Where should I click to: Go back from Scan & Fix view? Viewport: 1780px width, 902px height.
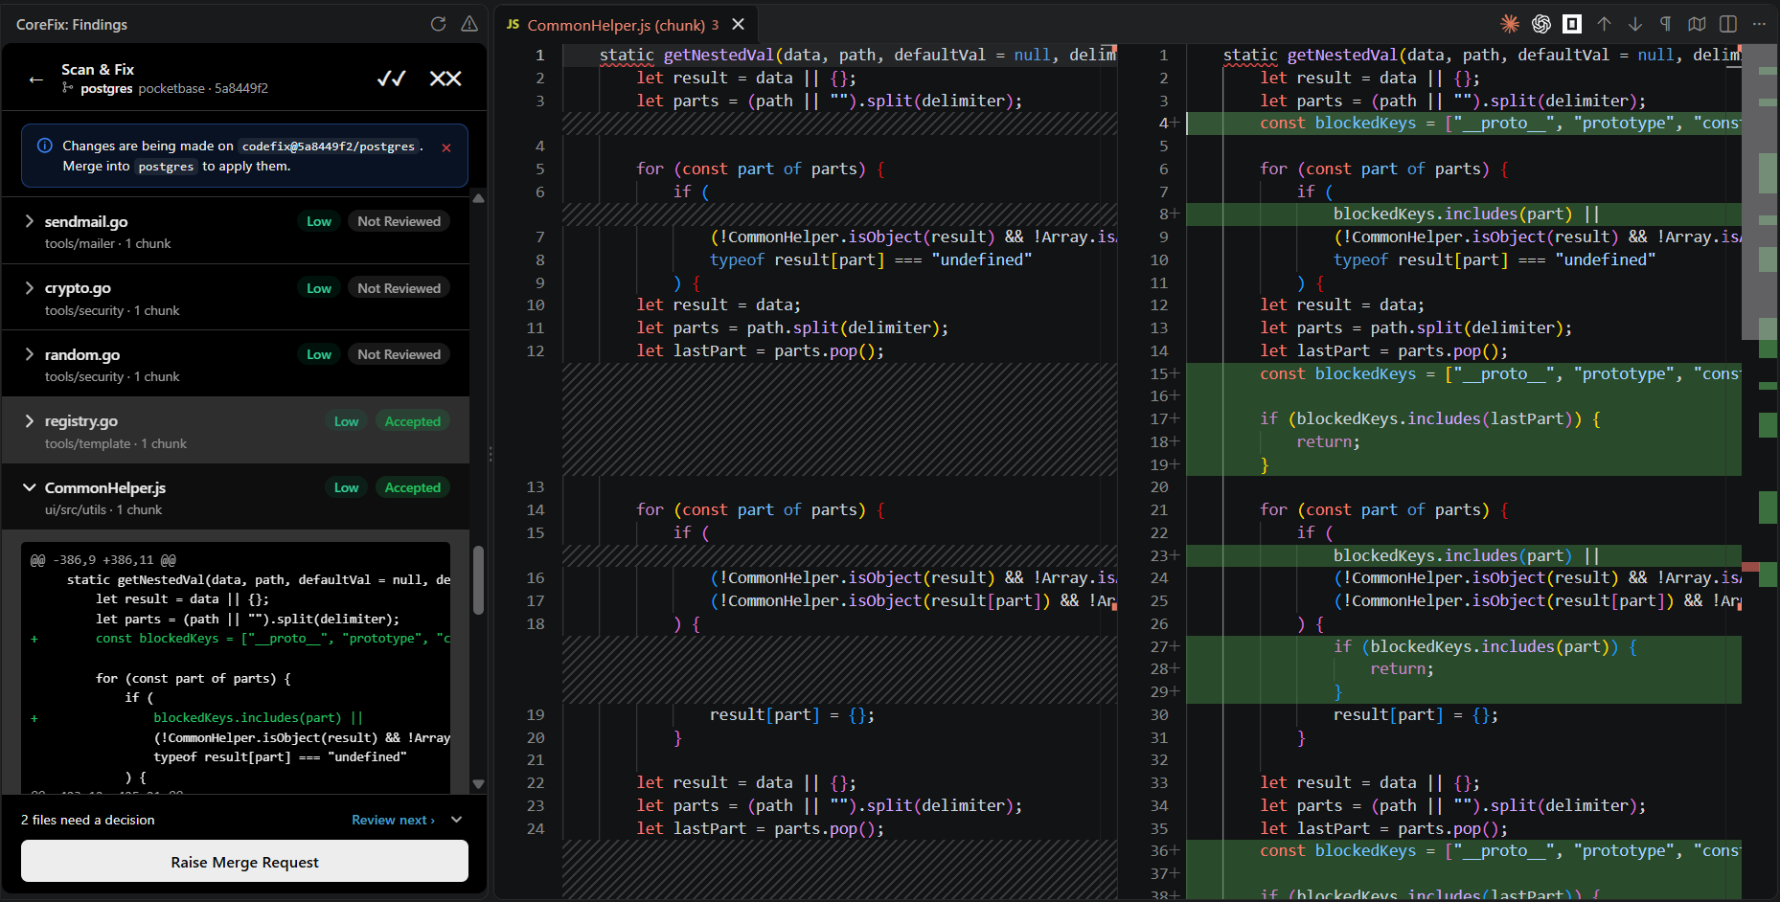pos(36,79)
